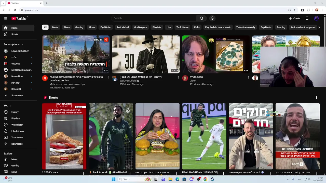Viewport: 326px width, 183px height.
Task: Open Liked videos
Action: 18,131
